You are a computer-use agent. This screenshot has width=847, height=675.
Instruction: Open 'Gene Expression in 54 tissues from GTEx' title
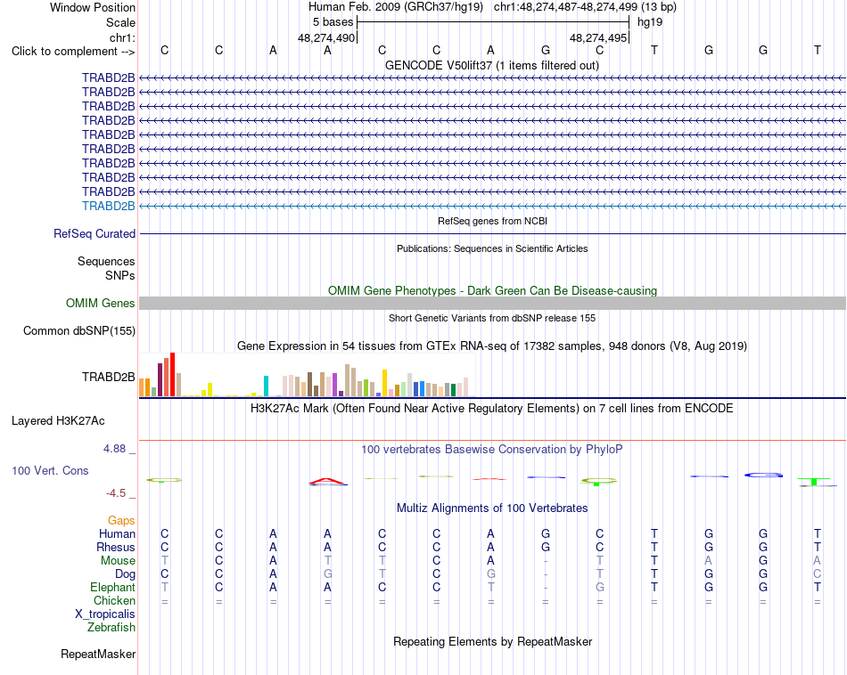click(492, 346)
